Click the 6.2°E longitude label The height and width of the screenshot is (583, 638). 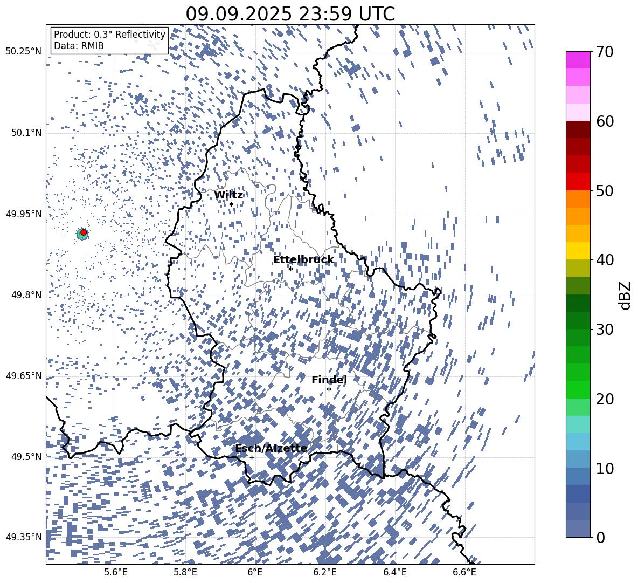pos(325,572)
